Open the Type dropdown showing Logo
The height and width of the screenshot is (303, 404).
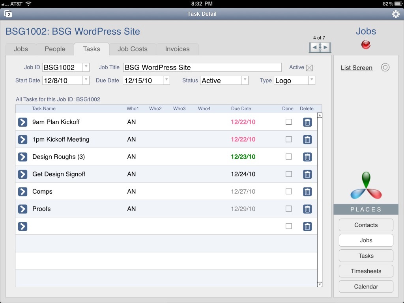click(x=311, y=80)
